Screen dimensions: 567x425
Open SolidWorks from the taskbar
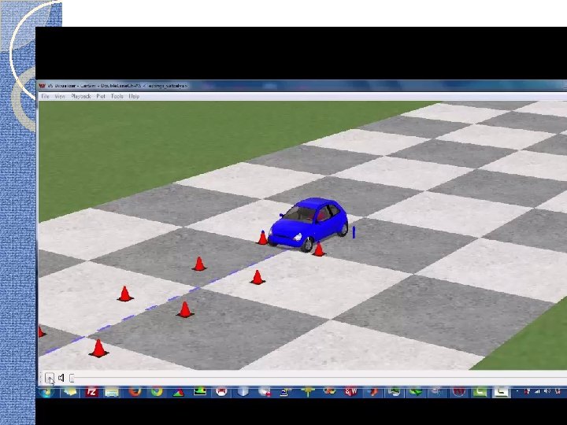click(x=350, y=392)
